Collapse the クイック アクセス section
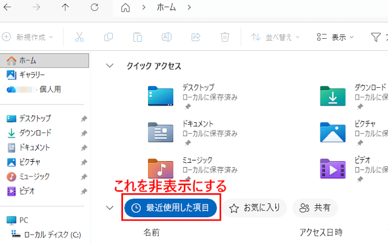Image resolution: width=388 pixels, height=244 pixels. 110,66
